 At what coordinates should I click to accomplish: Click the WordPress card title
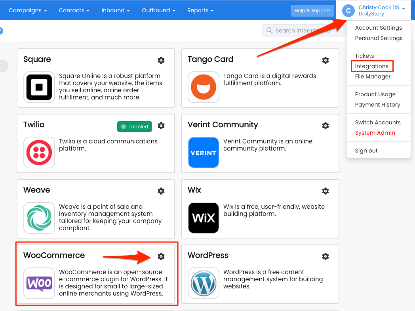coord(208,255)
